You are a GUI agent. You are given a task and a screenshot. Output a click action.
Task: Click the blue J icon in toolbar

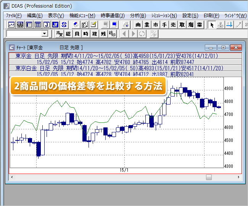[x=55, y=25]
